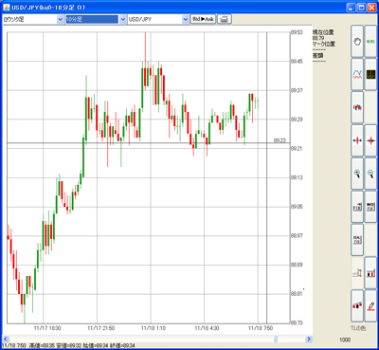
Task: Click the 11/18 1:10 time axis label
Action: point(153,328)
